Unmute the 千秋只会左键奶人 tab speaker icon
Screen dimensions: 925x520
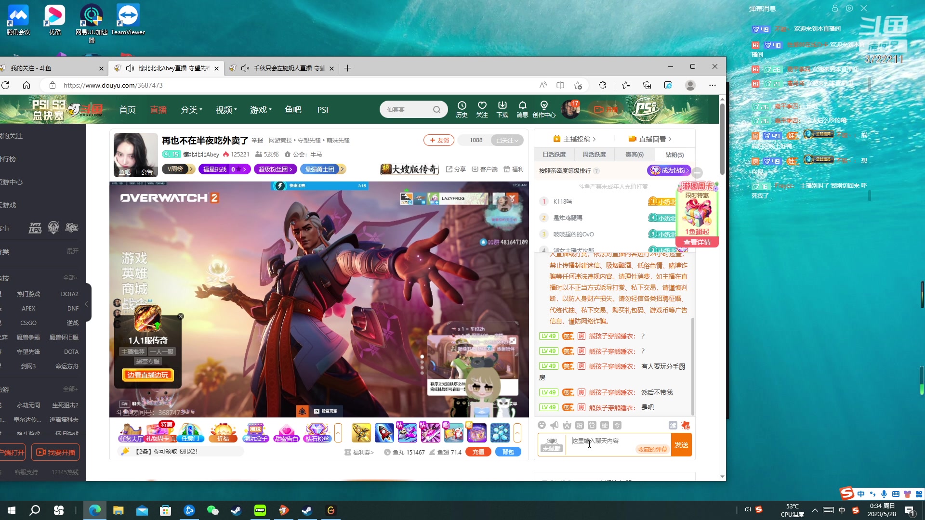245,68
